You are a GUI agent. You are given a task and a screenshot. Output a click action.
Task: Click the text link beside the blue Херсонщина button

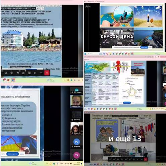[150, 47]
